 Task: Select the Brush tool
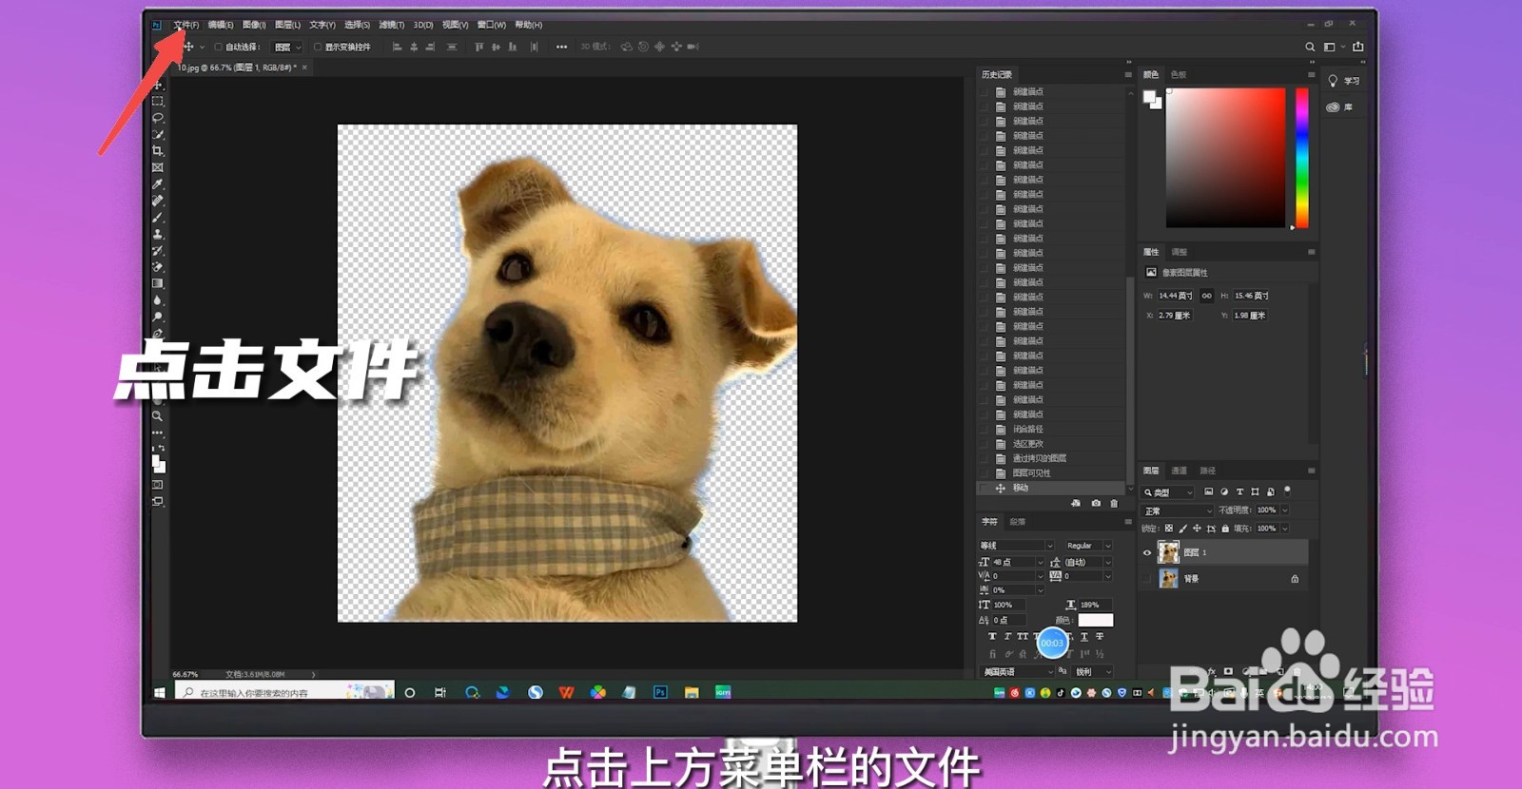coord(158,218)
